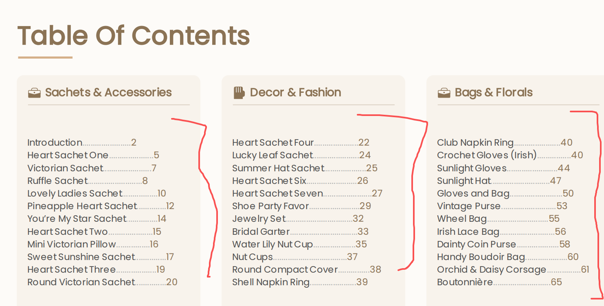Open the Shoe Party Favor entry
The height and width of the screenshot is (306, 604).
(x=302, y=206)
